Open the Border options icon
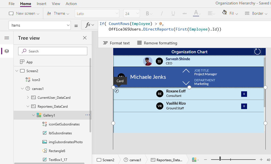 [x=247, y=13]
